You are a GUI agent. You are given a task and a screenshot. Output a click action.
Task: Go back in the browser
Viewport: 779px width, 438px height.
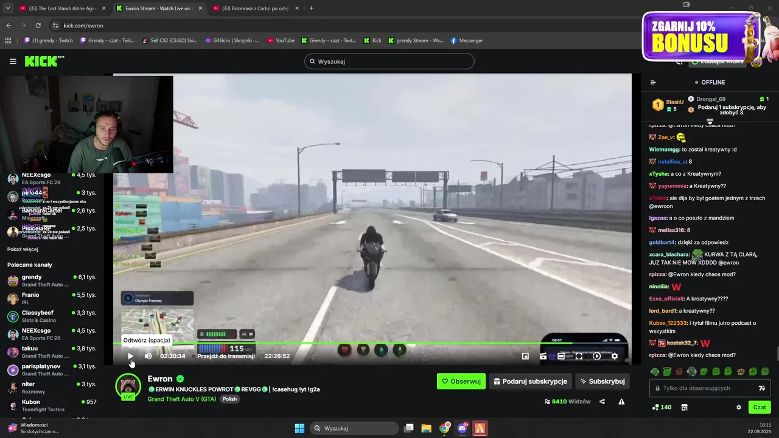pyautogui.click(x=9, y=26)
